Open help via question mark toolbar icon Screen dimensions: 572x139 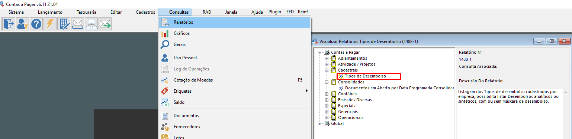[36, 24]
